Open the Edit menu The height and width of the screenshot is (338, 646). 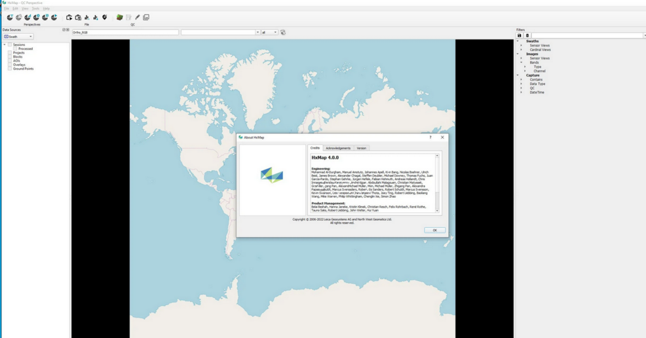[x=15, y=9]
